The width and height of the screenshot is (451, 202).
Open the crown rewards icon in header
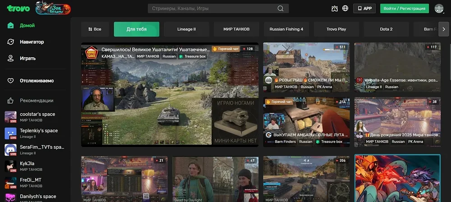pyautogui.click(x=334, y=9)
